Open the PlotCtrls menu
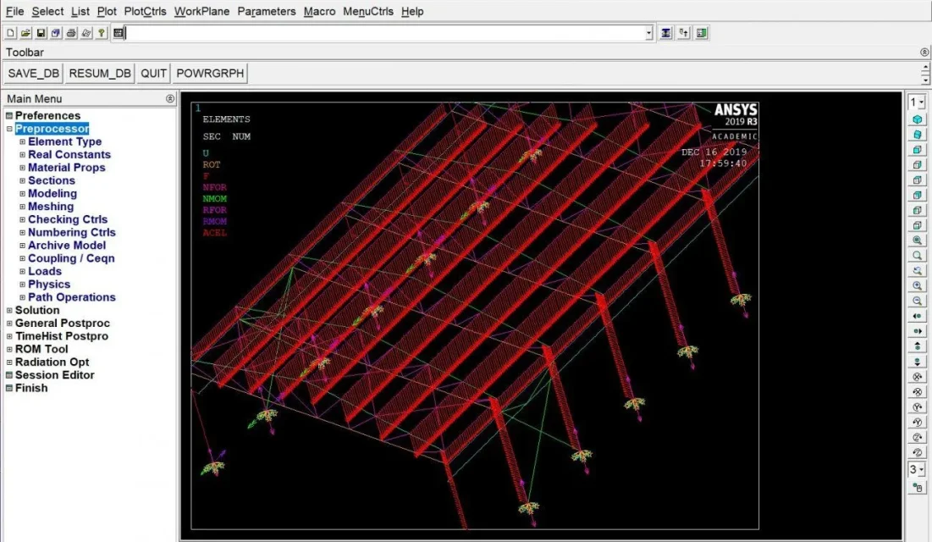 tap(145, 11)
